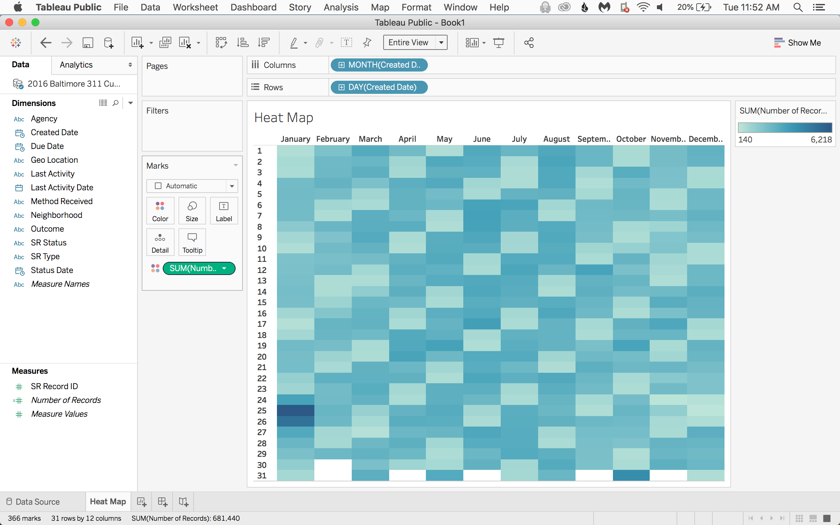The height and width of the screenshot is (525, 840).
Task: Open the Size marks card
Action: coord(192,211)
